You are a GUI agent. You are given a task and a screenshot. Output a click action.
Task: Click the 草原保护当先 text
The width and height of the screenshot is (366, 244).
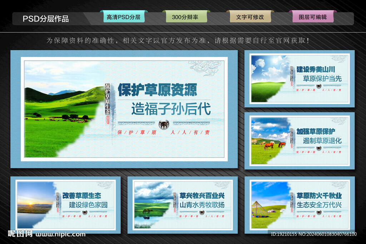coord(322,78)
